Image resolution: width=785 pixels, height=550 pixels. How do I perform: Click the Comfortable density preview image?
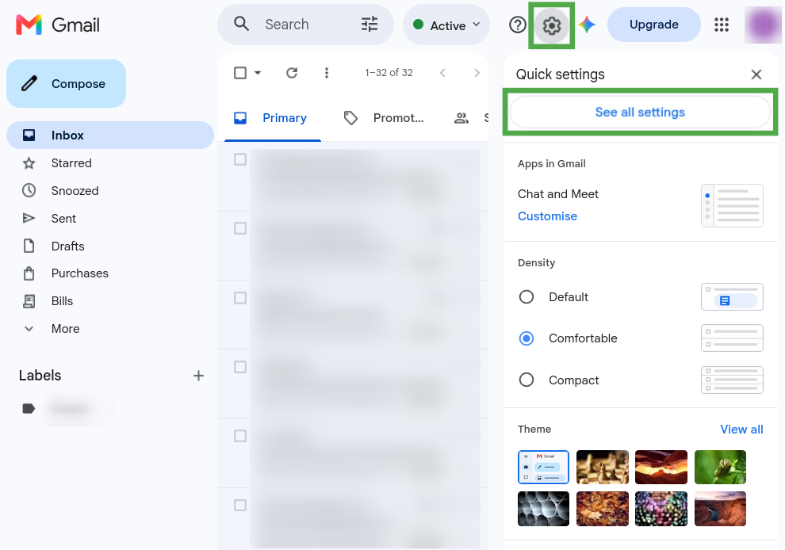tap(732, 338)
